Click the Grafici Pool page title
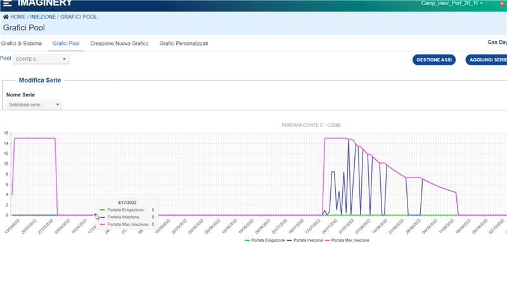Viewport: 507px width, 284px height. coord(24,28)
